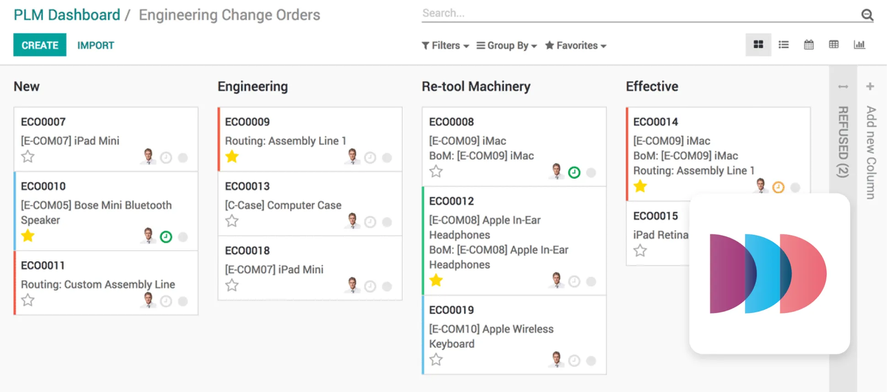Open ECO0019 Apple Wireless Keyboard text

click(491, 336)
